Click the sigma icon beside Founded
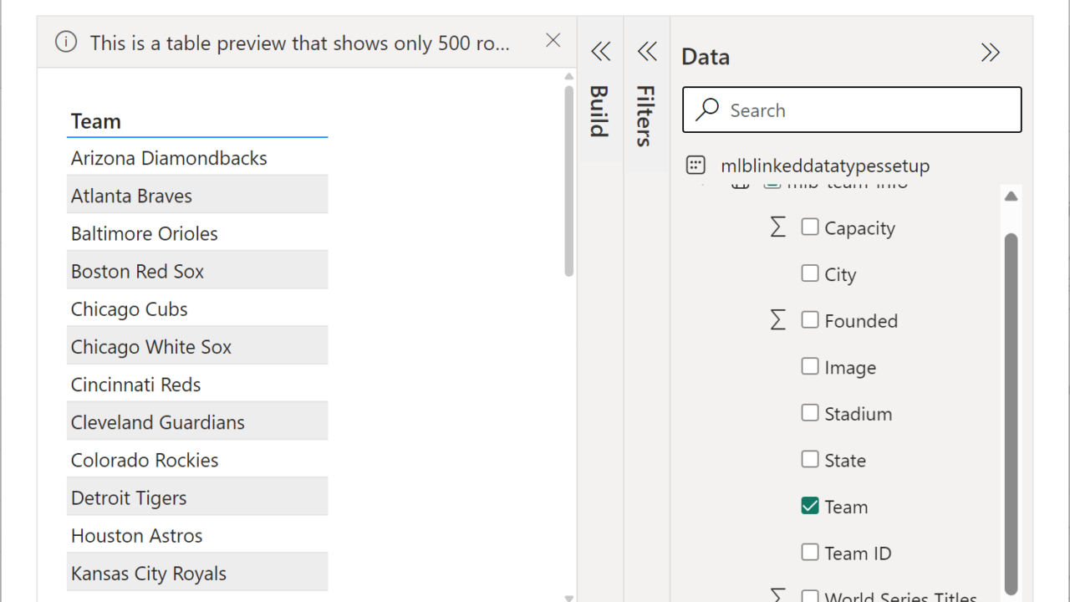1070x602 pixels. [777, 320]
